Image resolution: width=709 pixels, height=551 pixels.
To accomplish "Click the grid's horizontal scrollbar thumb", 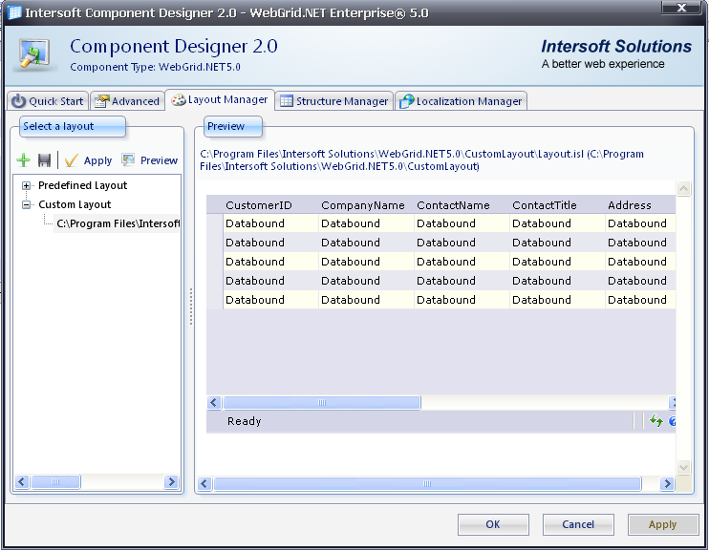I will (x=322, y=402).
